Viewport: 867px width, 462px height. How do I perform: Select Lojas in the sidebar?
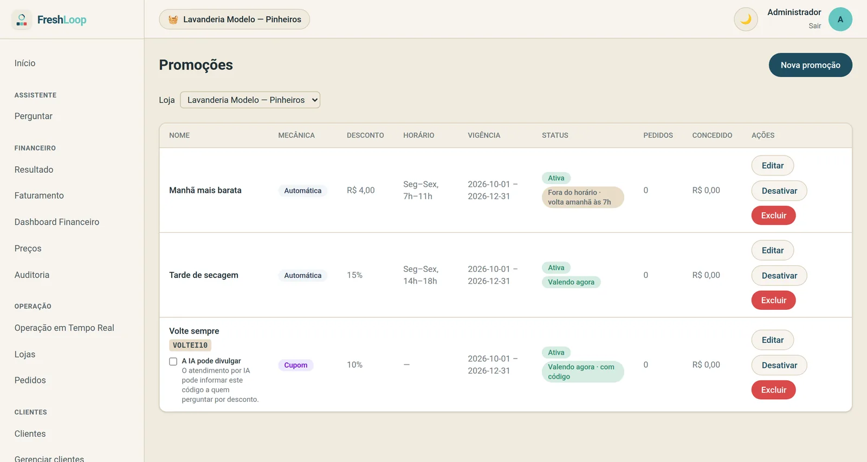tap(25, 354)
